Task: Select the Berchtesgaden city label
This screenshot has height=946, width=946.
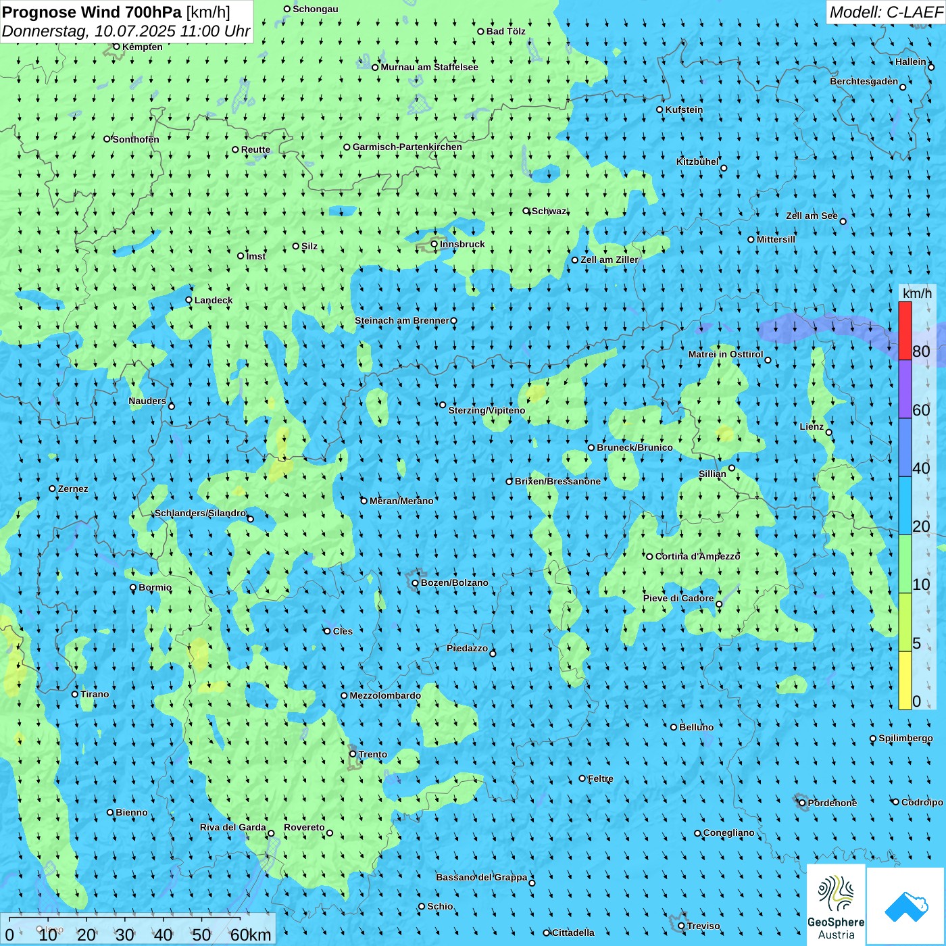Action: (864, 81)
